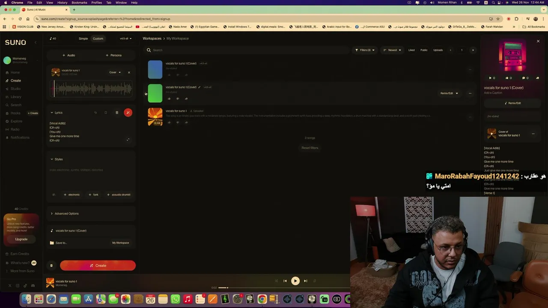Add the electronic style tag
This screenshot has width=548, height=308.
tap(72, 195)
